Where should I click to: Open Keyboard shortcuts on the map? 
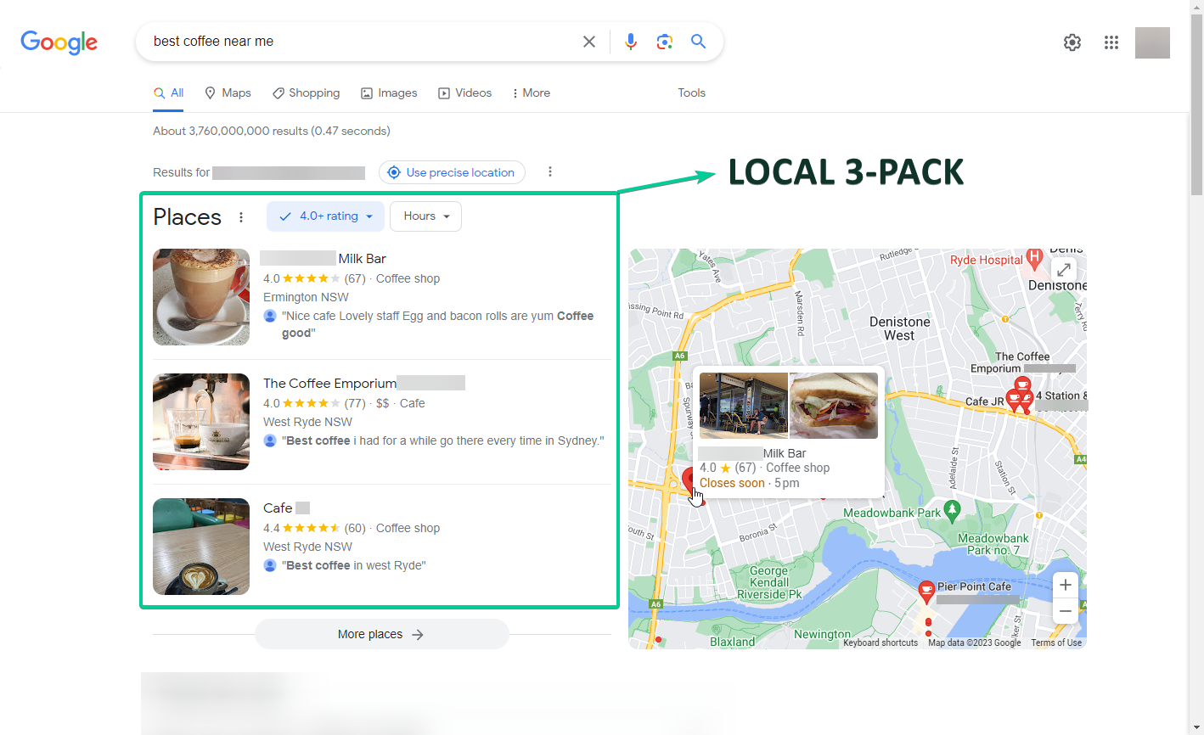coord(880,643)
